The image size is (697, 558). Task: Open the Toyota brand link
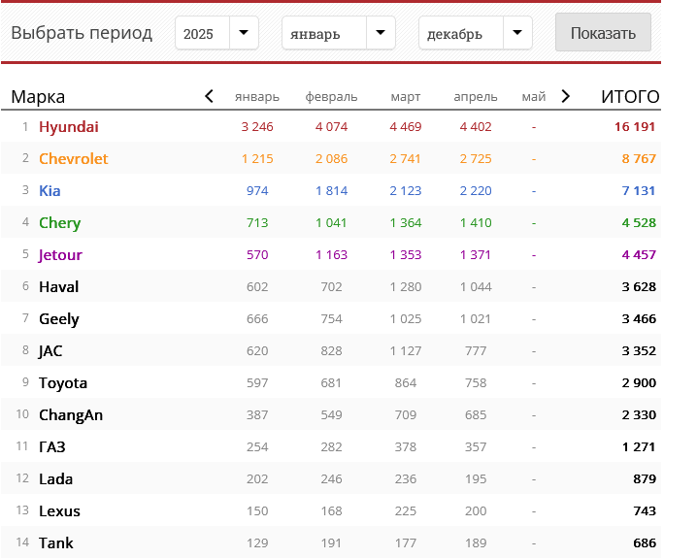(x=63, y=383)
